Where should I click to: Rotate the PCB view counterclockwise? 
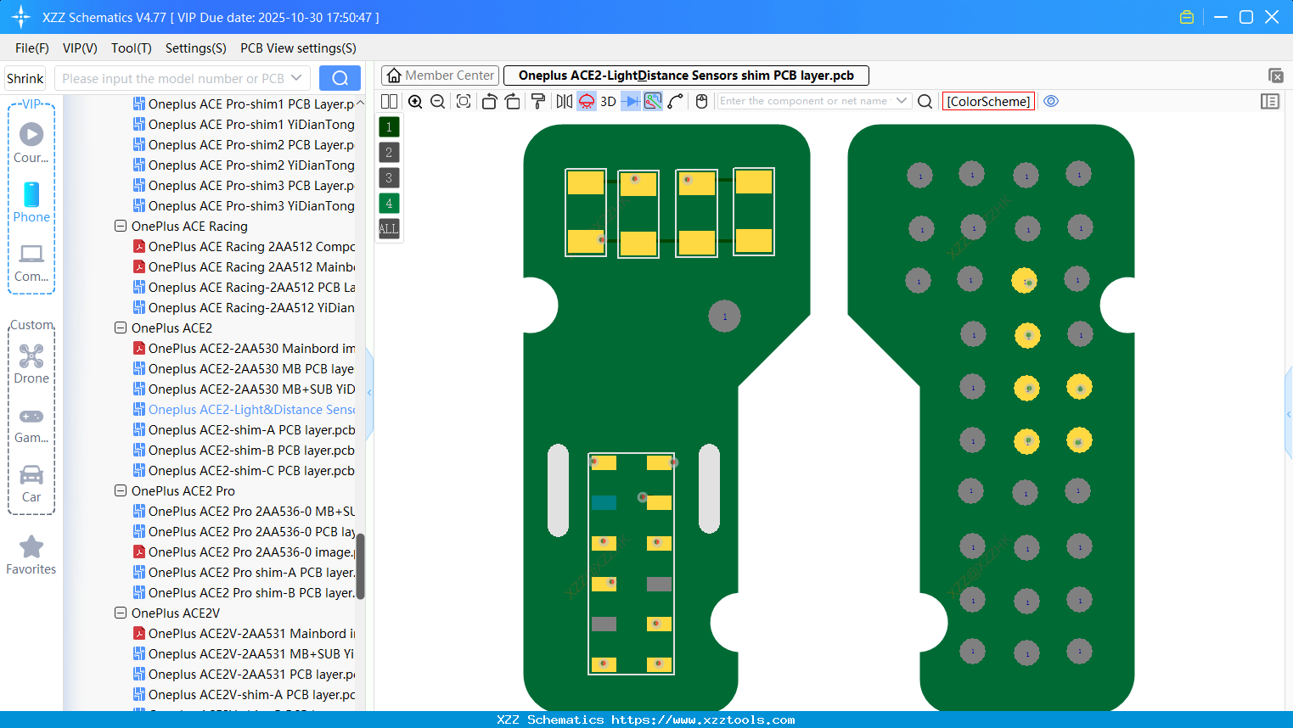[489, 101]
